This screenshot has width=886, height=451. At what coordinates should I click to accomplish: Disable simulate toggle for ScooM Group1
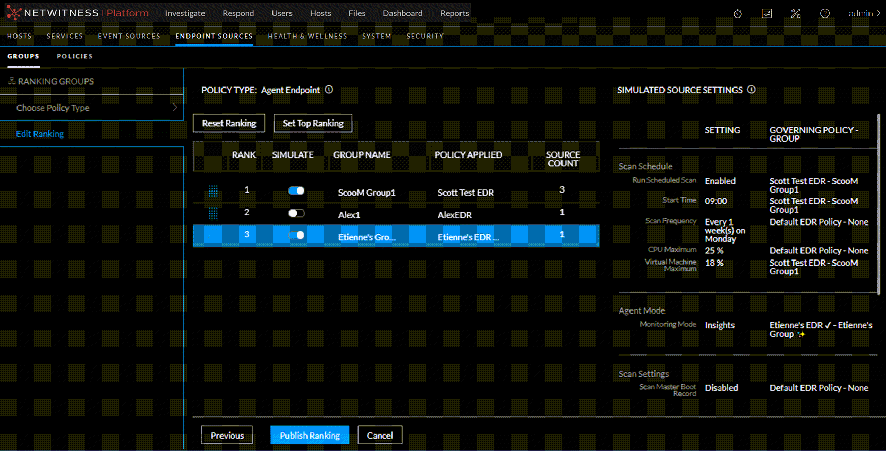296,190
